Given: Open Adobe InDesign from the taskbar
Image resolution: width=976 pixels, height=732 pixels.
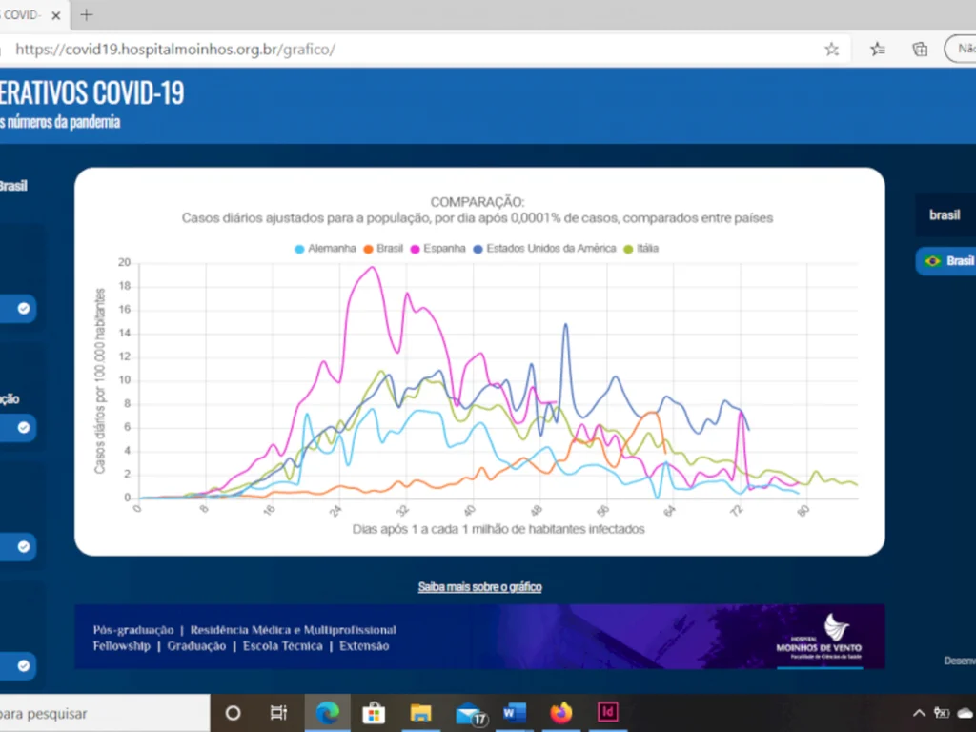Looking at the screenshot, I should pos(607,712).
